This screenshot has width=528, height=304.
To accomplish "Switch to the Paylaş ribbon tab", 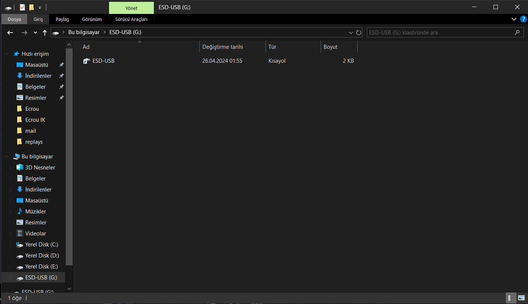I will coord(62,19).
